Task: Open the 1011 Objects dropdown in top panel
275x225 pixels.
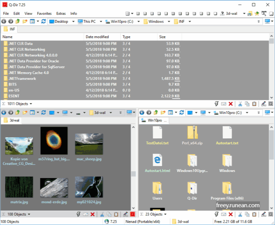Action: click(x=31, y=104)
